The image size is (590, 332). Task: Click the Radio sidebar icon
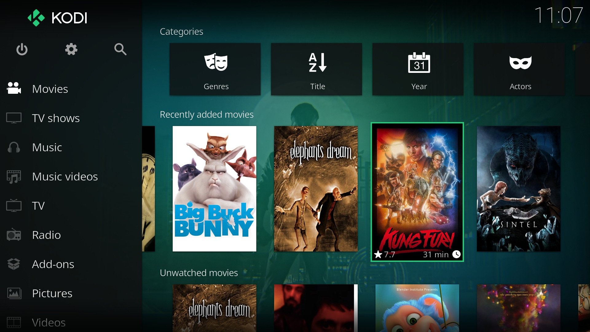14,234
